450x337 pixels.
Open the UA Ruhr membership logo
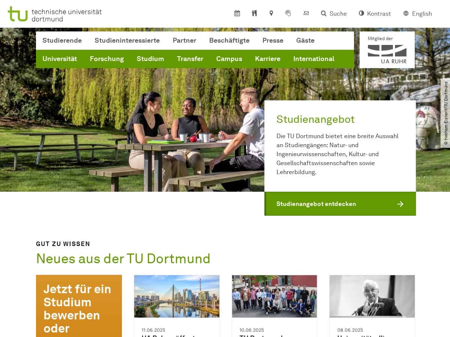387,50
